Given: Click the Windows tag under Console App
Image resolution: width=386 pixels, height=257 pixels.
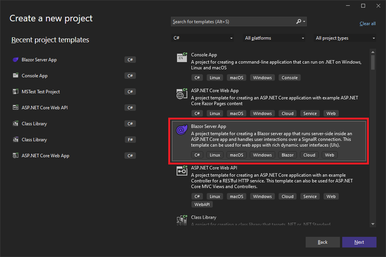Looking at the screenshot, I should point(262,78).
